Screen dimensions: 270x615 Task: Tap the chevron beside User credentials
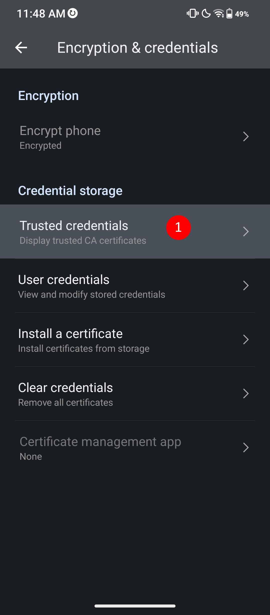coord(246,285)
